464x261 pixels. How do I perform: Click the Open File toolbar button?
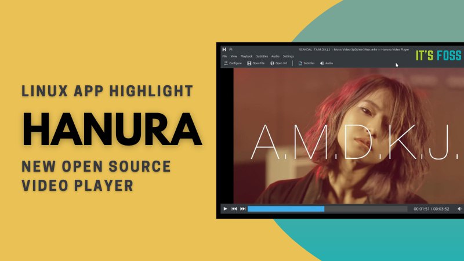point(256,63)
